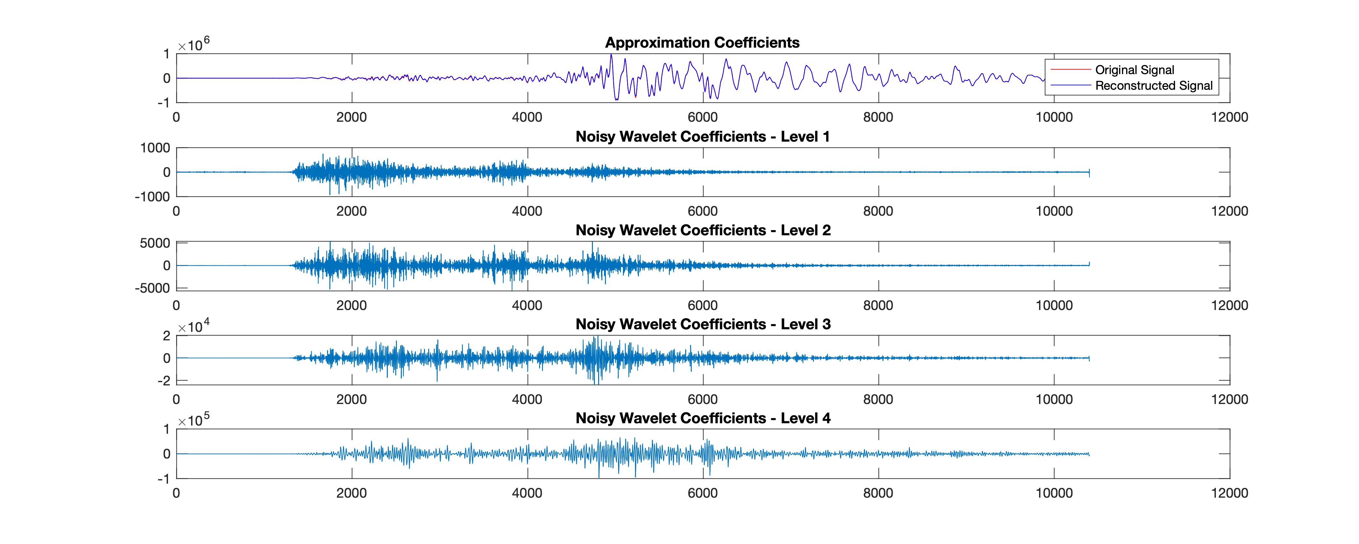Screen dimensions: 1359x544
Task: Click the ×10^5 exponent label on Level 4 plot
Action: 193,421
